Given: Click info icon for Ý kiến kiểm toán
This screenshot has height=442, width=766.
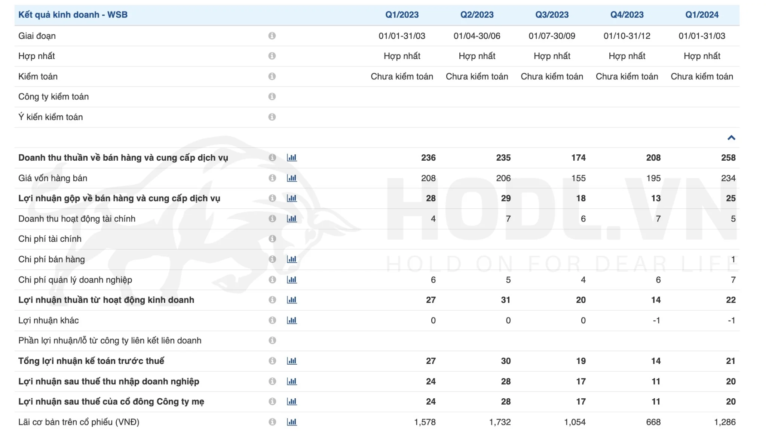Looking at the screenshot, I should (x=272, y=117).
